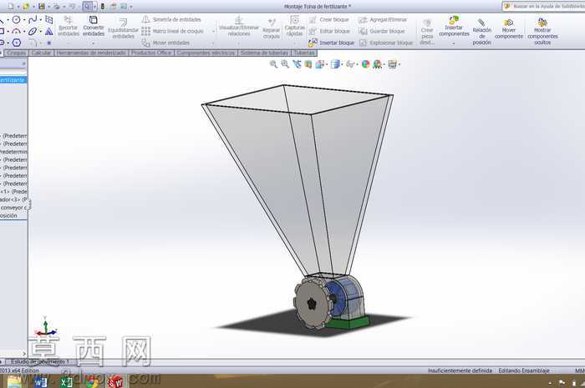Image resolution: width=585 pixels, height=388 pixels.
Task: Select the Circle sketch tool
Action: click(x=17, y=19)
